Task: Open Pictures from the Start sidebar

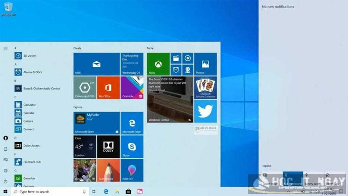Action: (x=6, y=159)
